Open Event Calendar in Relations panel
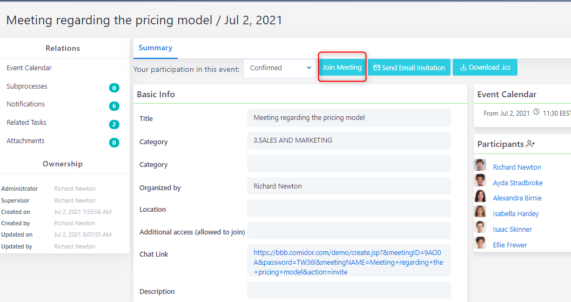 coord(29,68)
